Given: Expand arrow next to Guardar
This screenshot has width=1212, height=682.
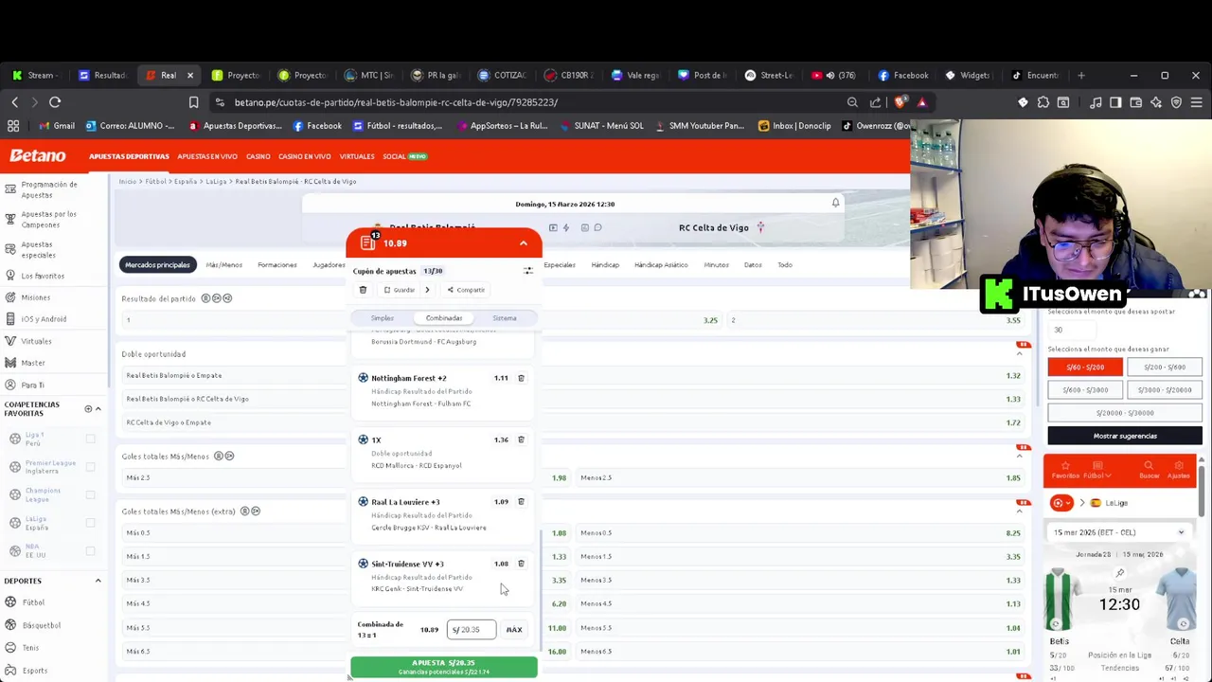Looking at the screenshot, I should 427,290.
